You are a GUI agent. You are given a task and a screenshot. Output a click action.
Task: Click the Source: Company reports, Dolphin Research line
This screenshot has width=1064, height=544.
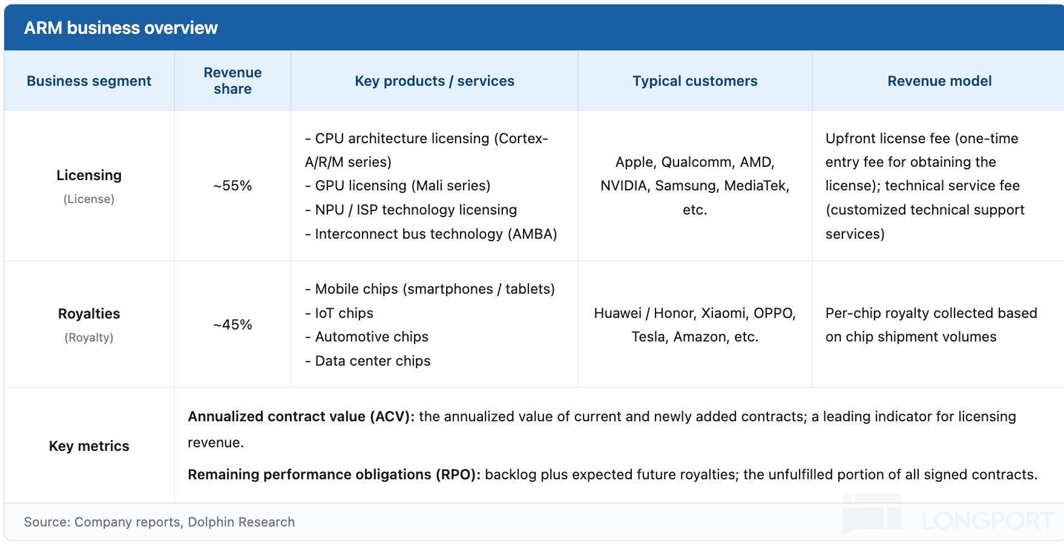159,522
